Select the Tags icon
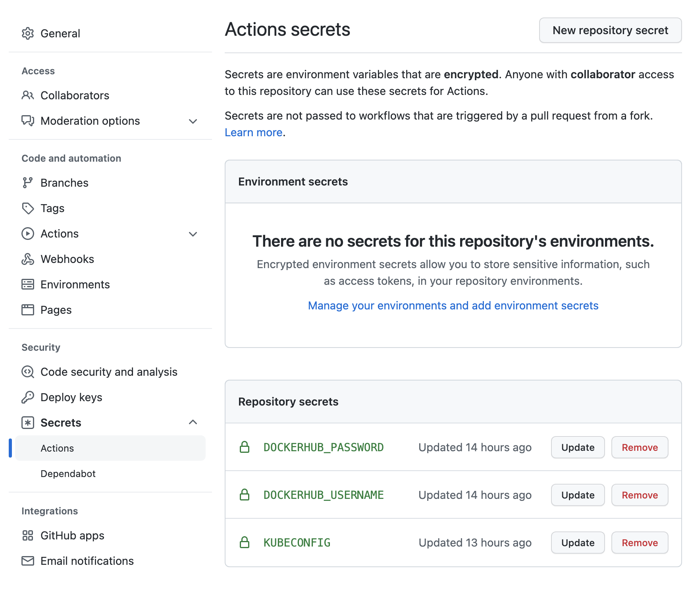Image resolution: width=686 pixels, height=595 pixels. 28,208
